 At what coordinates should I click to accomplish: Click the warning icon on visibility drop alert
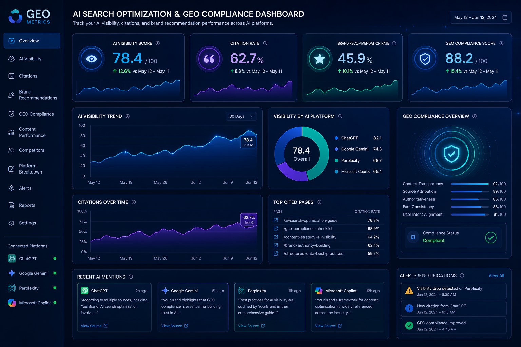tap(409, 291)
